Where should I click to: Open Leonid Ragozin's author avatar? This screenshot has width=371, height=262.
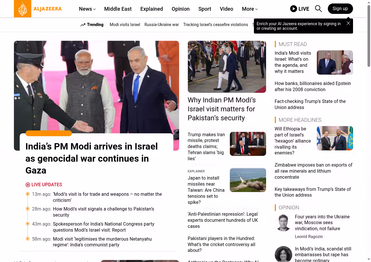tap(283, 223)
